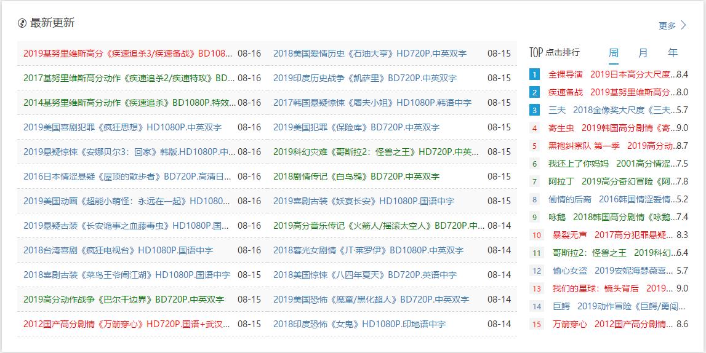Click the 最新更新 section heading
The image size is (706, 353).
coord(52,23)
